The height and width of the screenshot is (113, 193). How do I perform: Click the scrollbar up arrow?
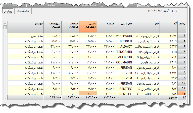point(5,23)
